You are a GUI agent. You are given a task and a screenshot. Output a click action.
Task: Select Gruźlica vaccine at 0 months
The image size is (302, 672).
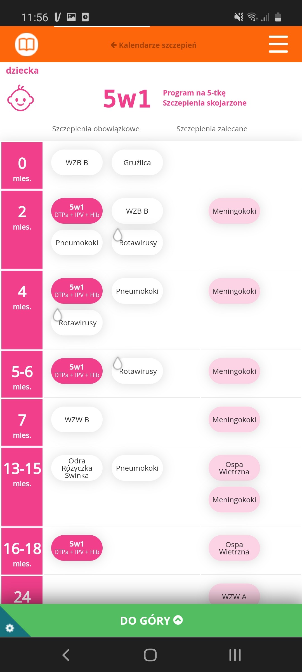point(137,163)
